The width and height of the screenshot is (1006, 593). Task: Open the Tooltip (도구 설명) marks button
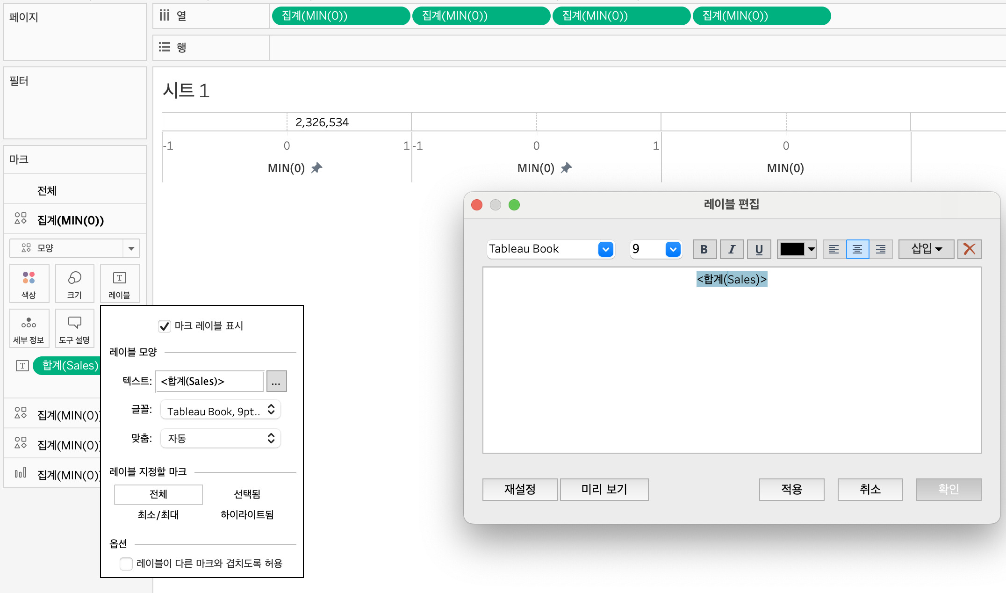pyautogui.click(x=74, y=328)
